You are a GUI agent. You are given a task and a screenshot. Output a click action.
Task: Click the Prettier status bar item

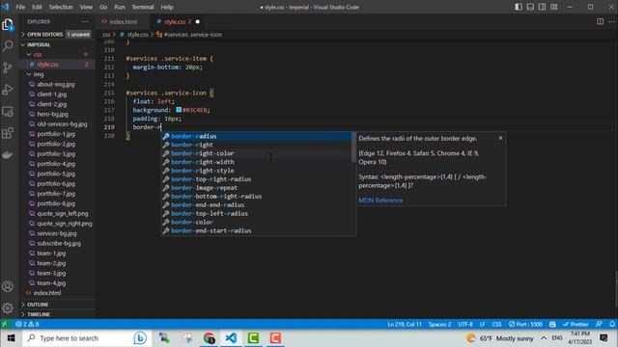(576, 324)
